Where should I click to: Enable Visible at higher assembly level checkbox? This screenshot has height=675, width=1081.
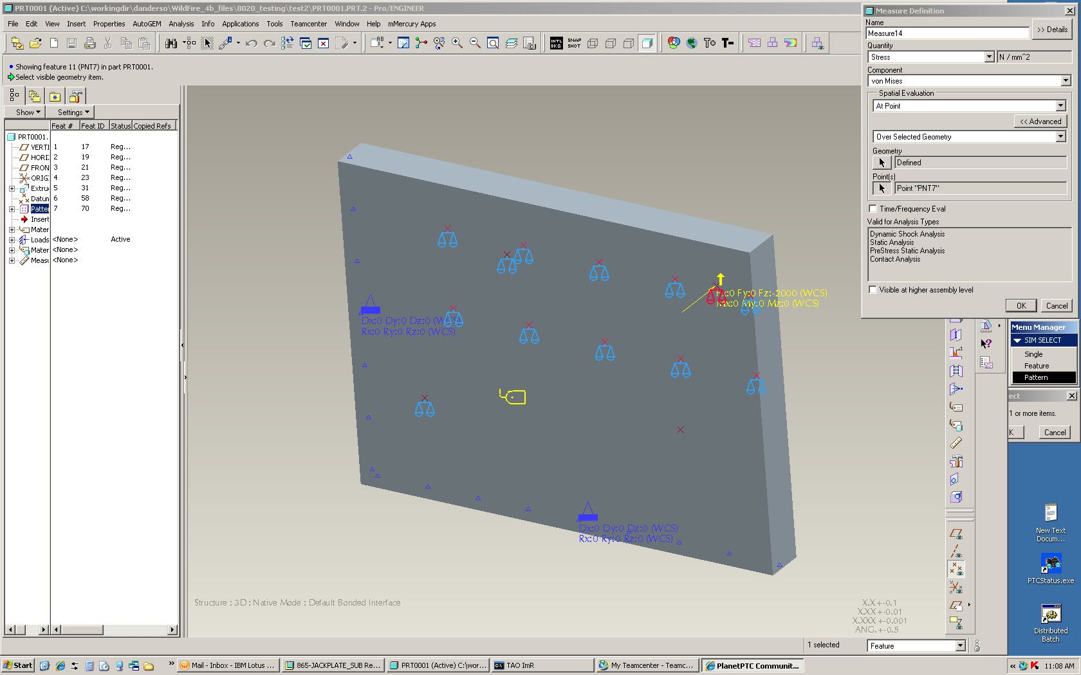[x=873, y=290]
